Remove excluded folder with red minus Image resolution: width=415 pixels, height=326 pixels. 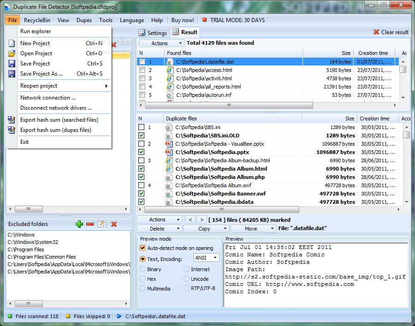click(x=90, y=224)
